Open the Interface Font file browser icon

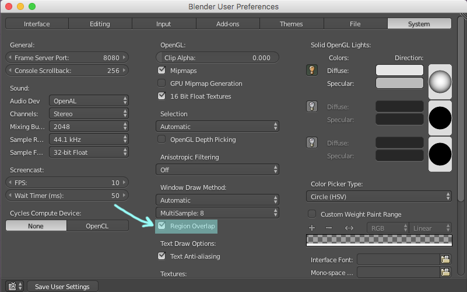[x=445, y=259]
